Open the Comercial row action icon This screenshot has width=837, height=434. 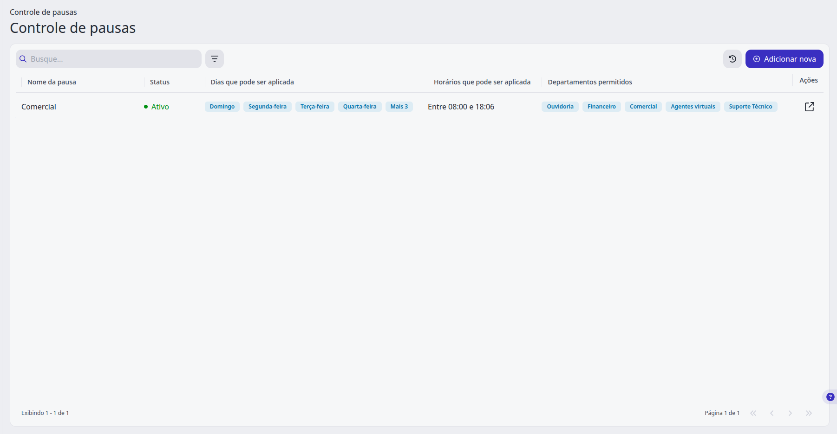tap(810, 107)
